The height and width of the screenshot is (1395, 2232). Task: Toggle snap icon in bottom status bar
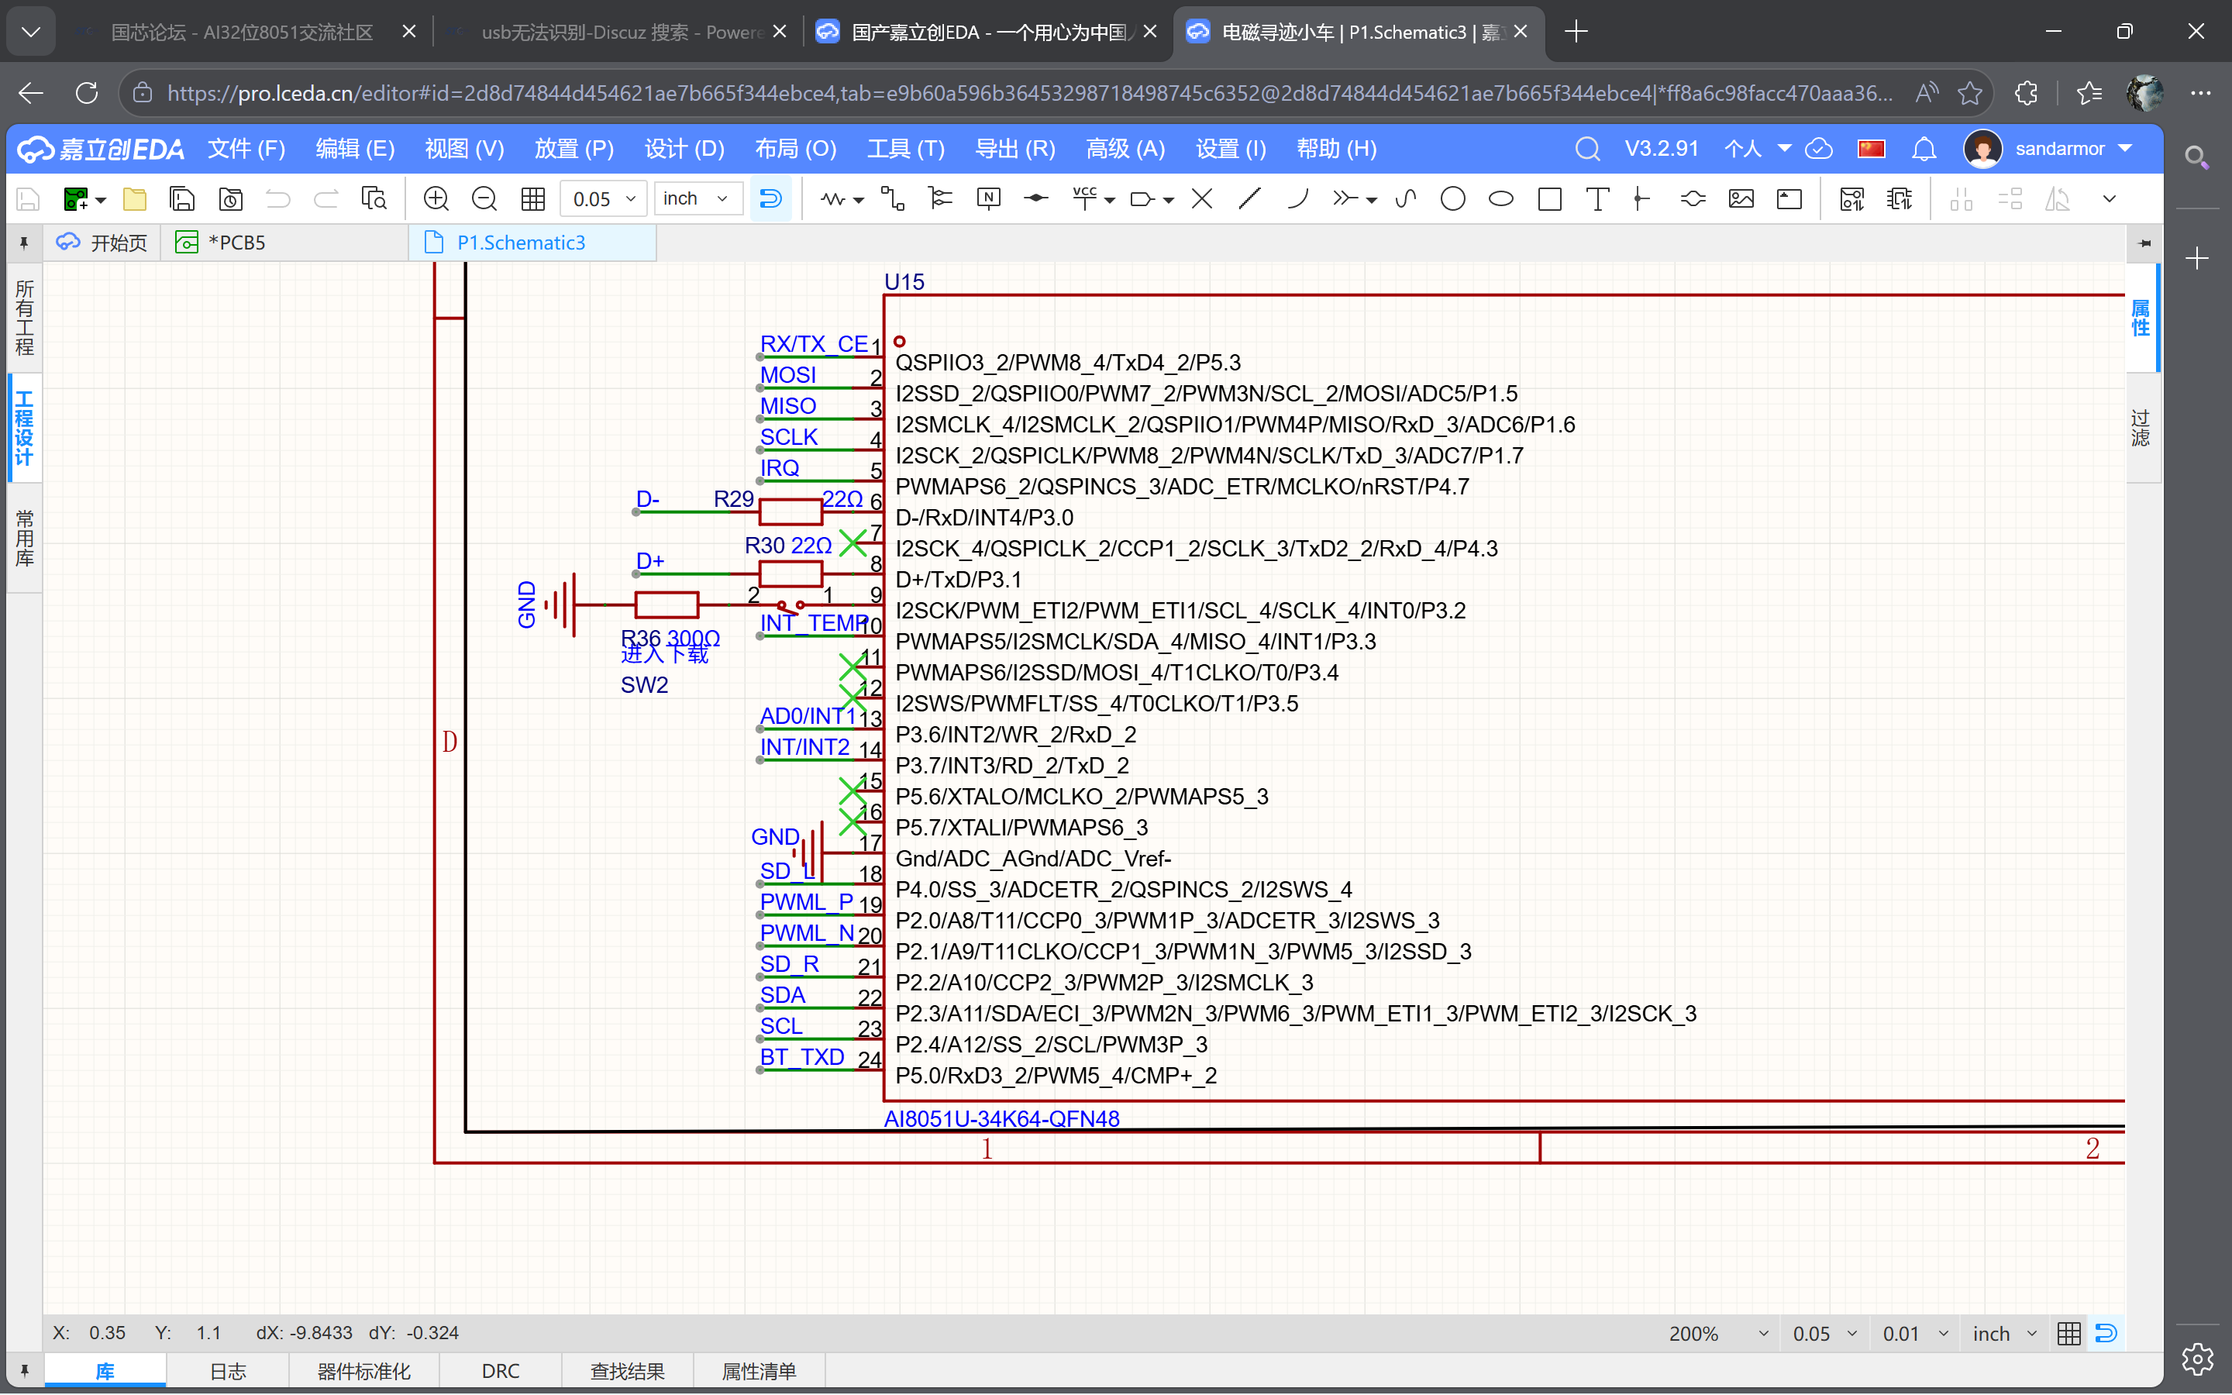point(2106,1333)
